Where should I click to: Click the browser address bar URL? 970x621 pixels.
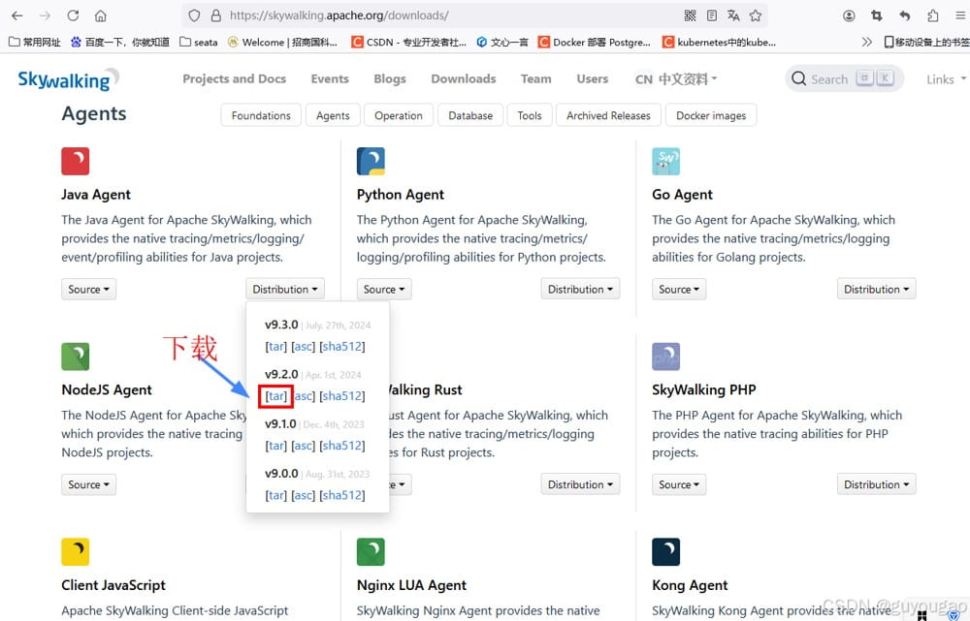point(339,16)
